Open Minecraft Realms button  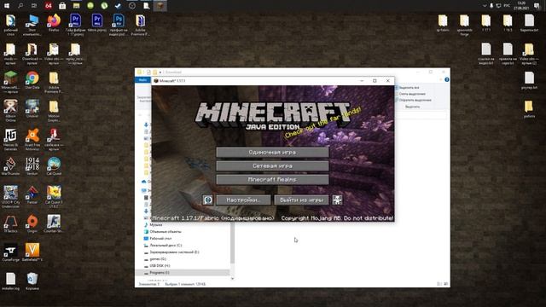pyautogui.click(x=272, y=180)
